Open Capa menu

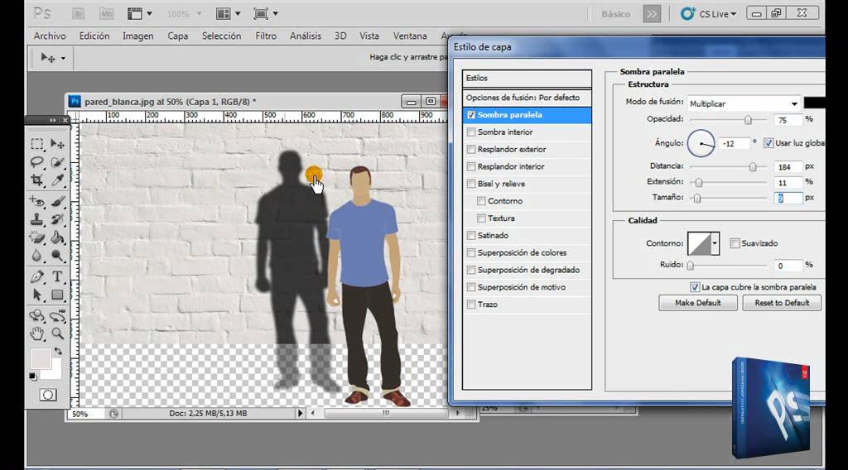[177, 36]
